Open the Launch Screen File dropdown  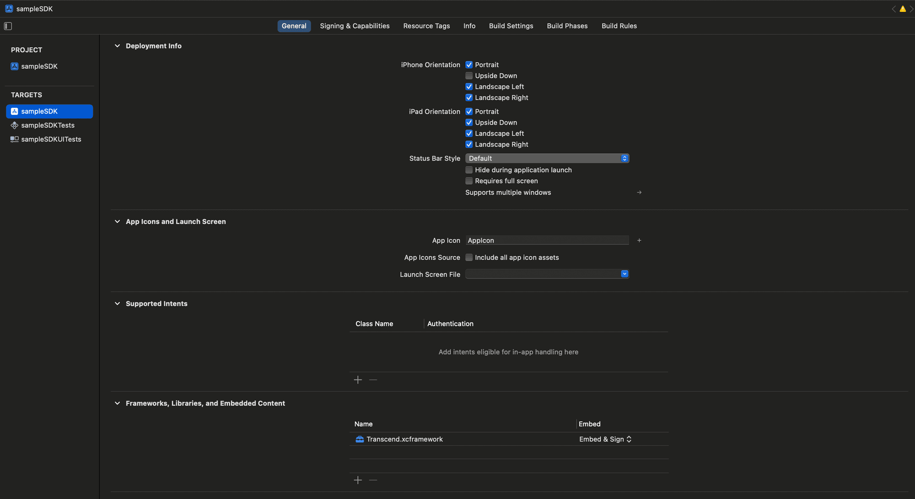pyautogui.click(x=547, y=274)
